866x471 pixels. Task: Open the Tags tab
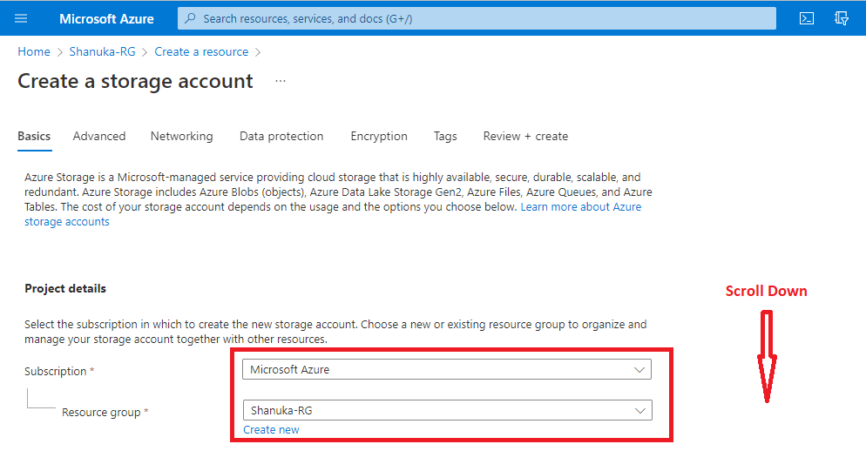(x=445, y=137)
